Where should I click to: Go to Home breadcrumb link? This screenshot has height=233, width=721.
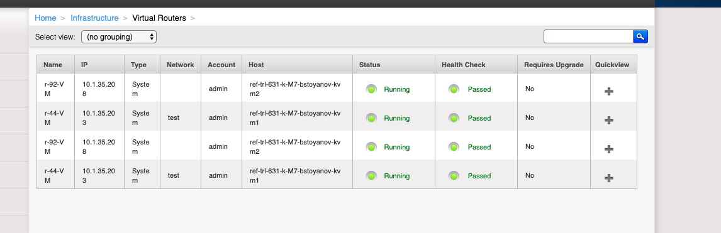click(x=45, y=18)
